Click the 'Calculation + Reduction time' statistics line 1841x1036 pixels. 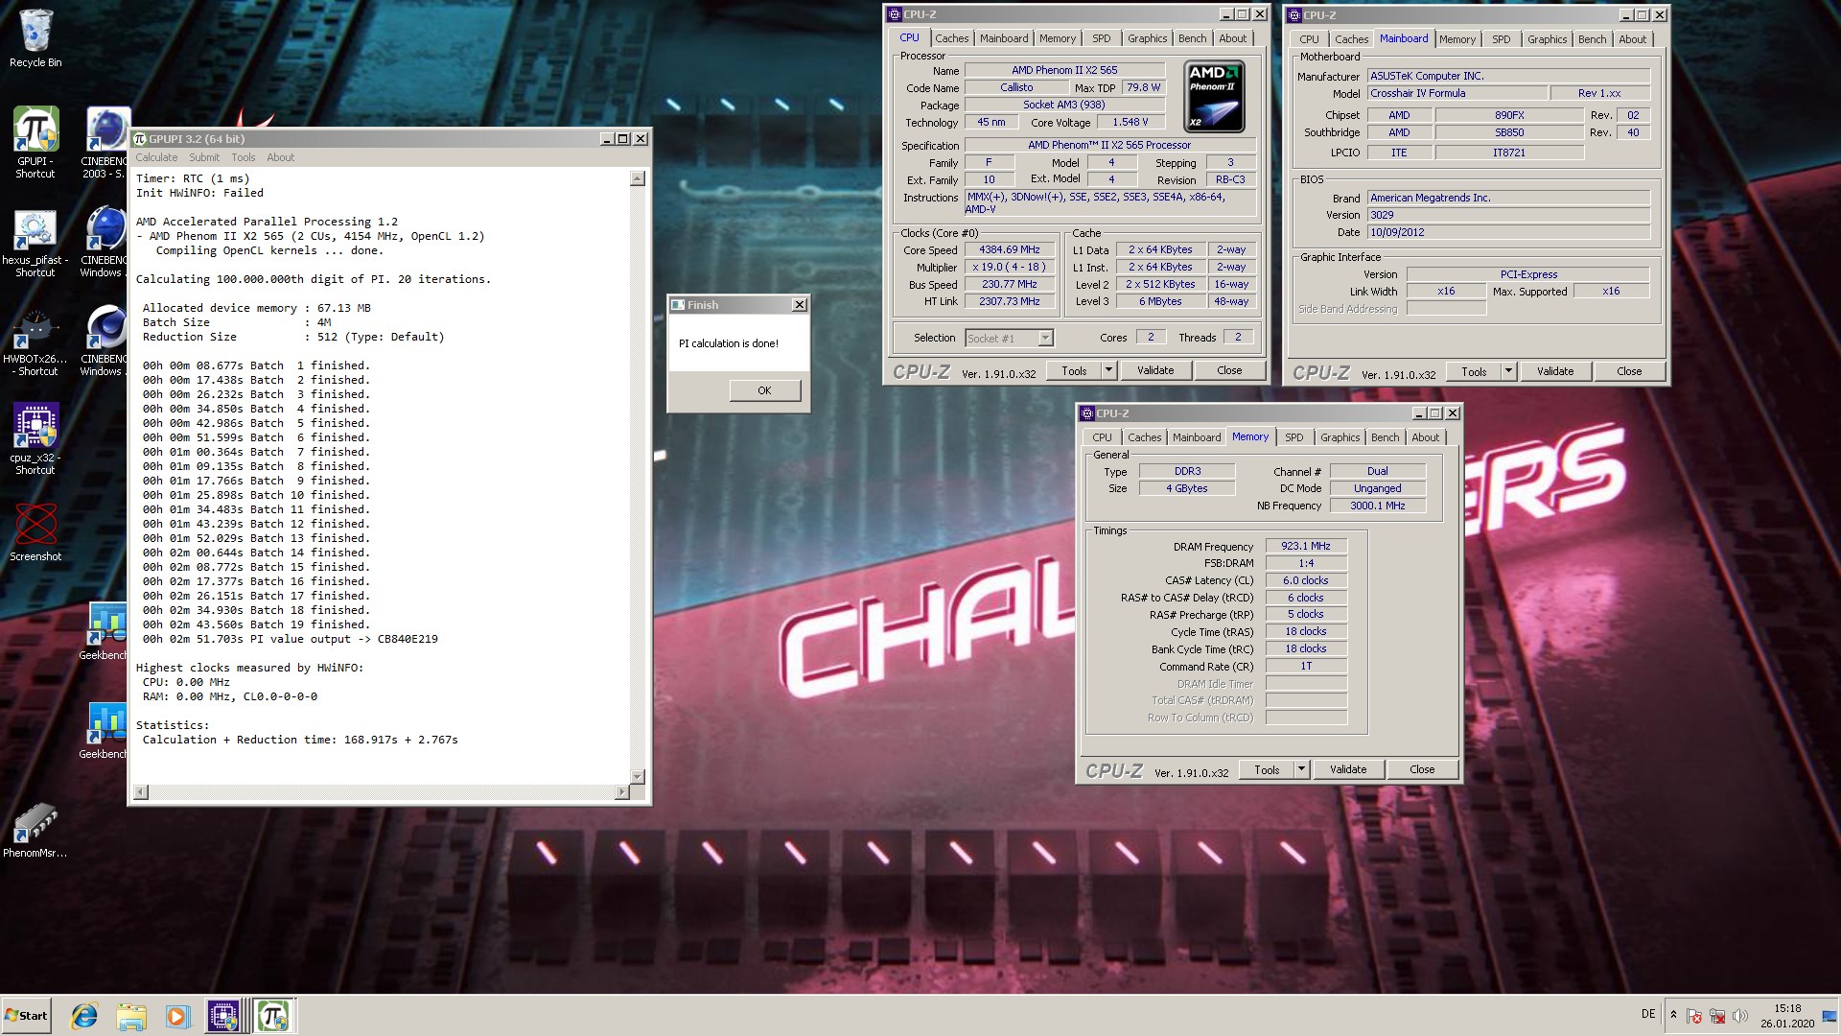[300, 740]
